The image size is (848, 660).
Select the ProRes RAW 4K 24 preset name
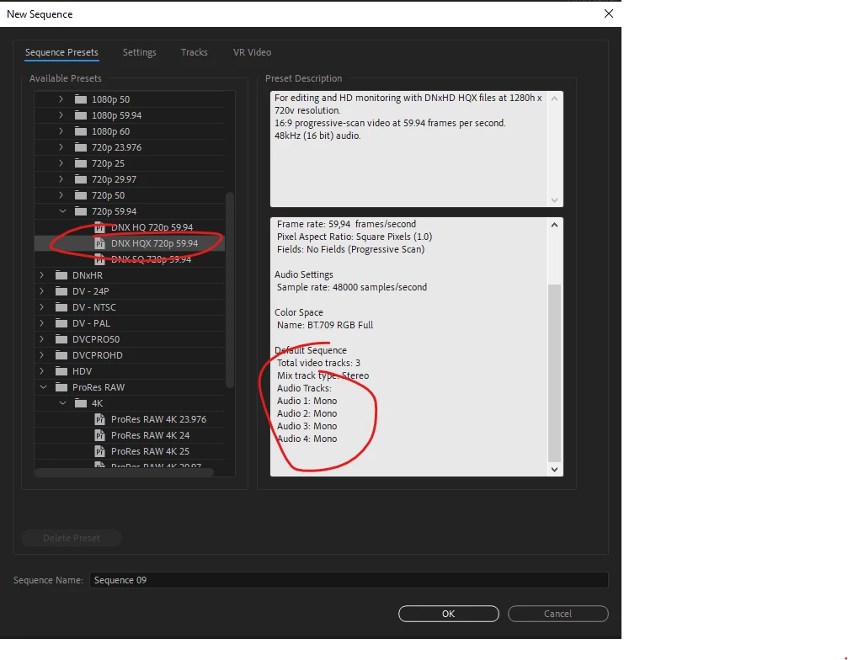[x=151, y=435]
